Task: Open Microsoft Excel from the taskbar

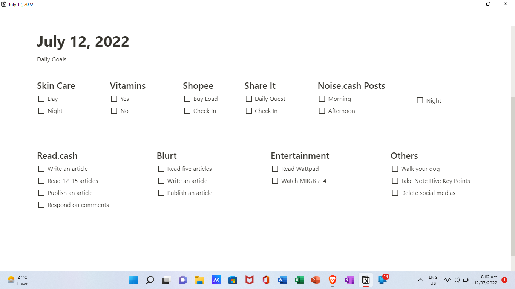Action: click(x=299, y=280)
